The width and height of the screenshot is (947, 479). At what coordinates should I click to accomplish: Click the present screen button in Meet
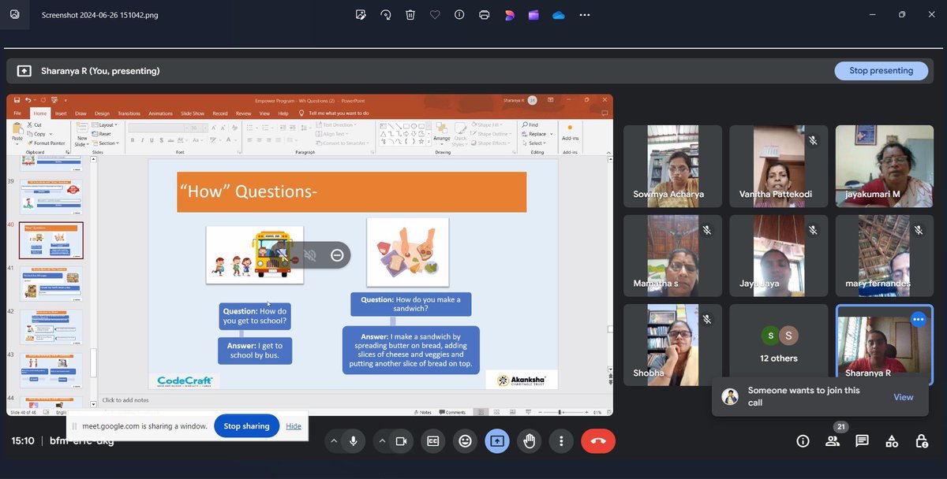(497, 441)
